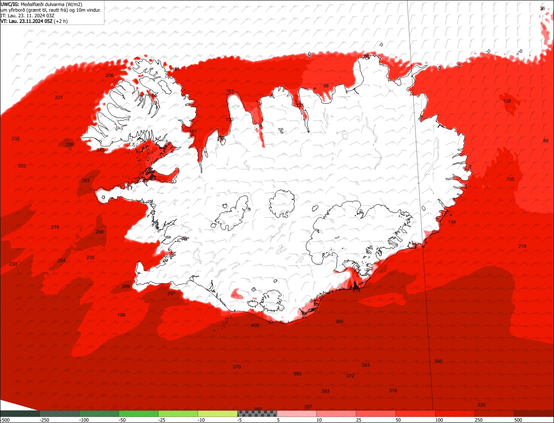
Task: Click the flux value 121
Action: 300,105
